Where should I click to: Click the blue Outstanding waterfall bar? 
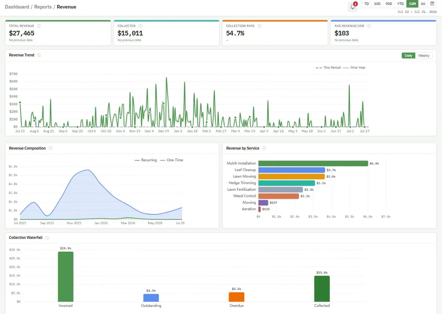(151, 298)
